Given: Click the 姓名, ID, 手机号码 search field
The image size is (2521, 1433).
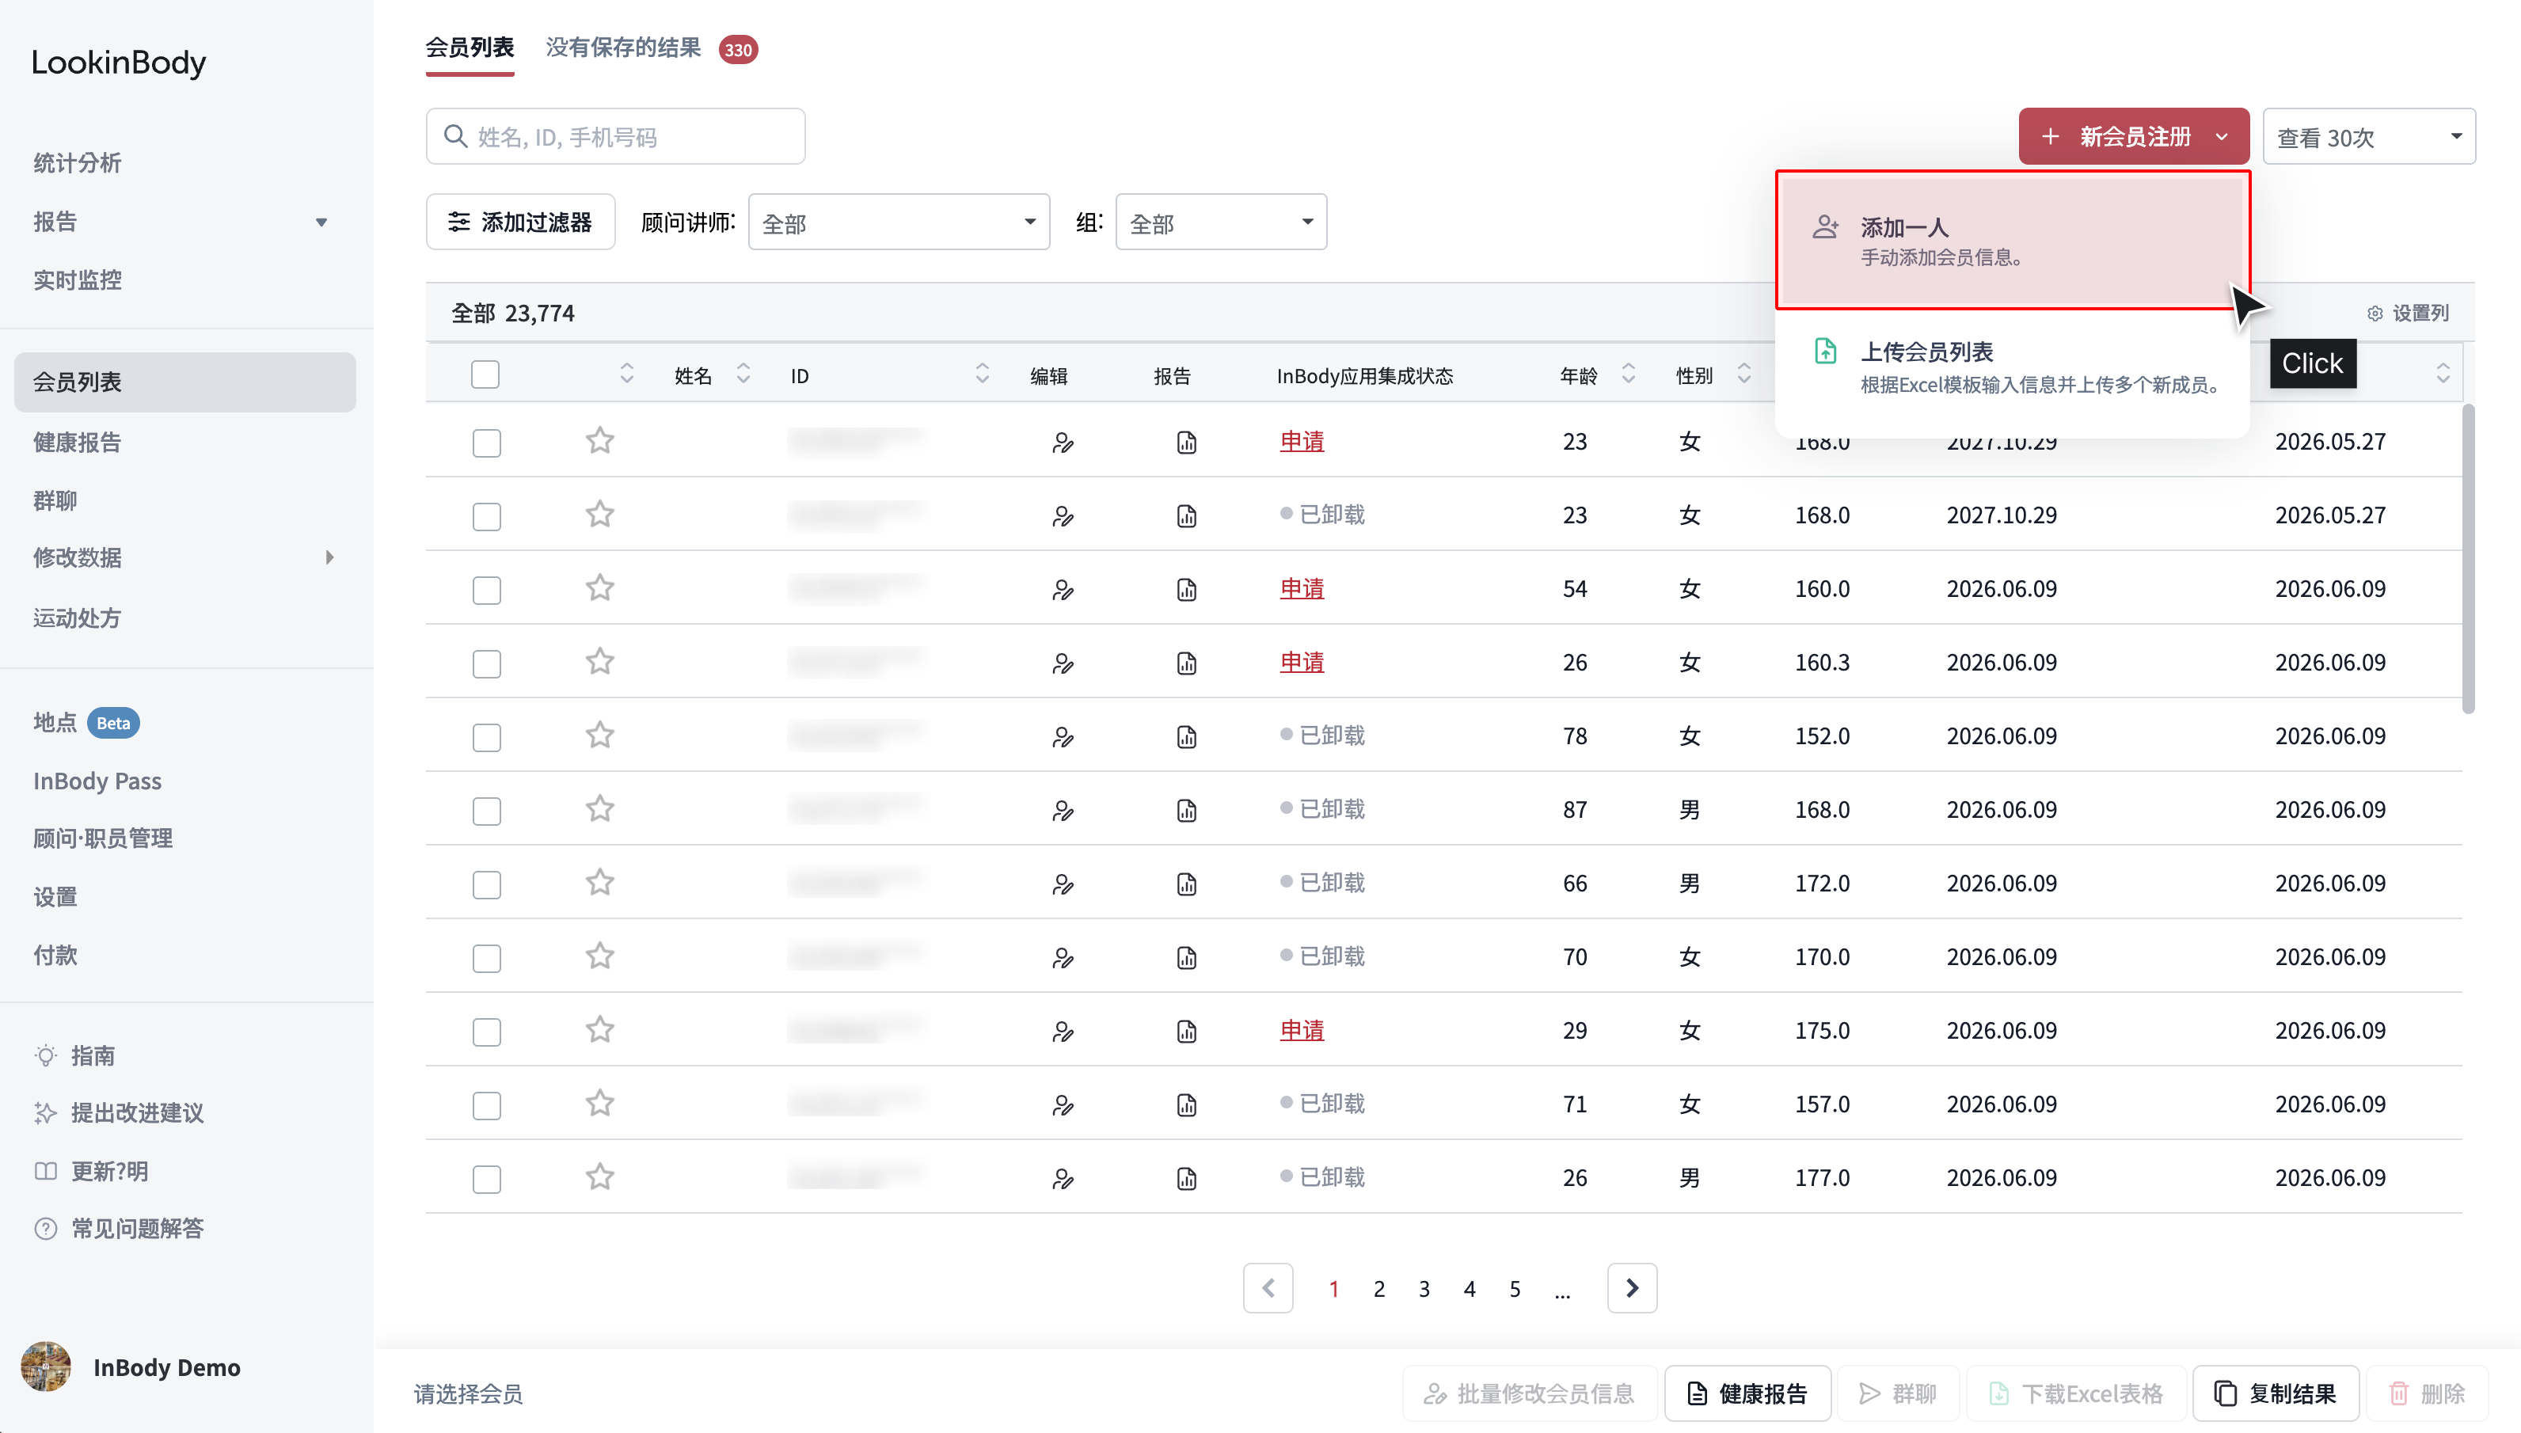Looking at the screenshot, I should pos(615,136).
